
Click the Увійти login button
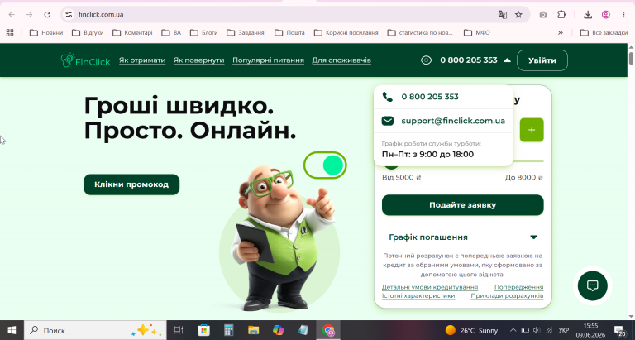542,60
